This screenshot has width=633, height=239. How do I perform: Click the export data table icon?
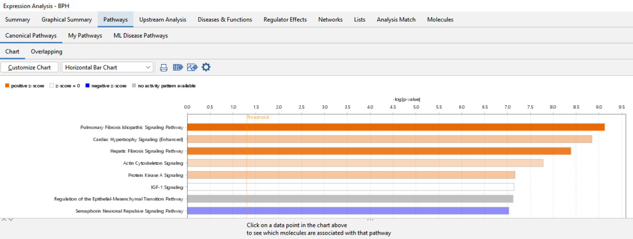[178, 67]
